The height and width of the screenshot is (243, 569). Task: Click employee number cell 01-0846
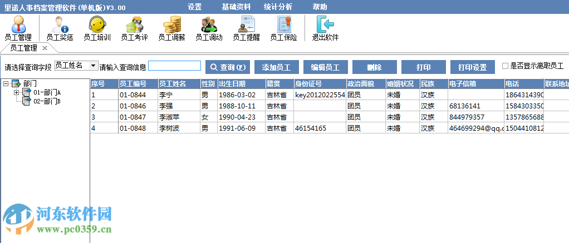[138, 106]
